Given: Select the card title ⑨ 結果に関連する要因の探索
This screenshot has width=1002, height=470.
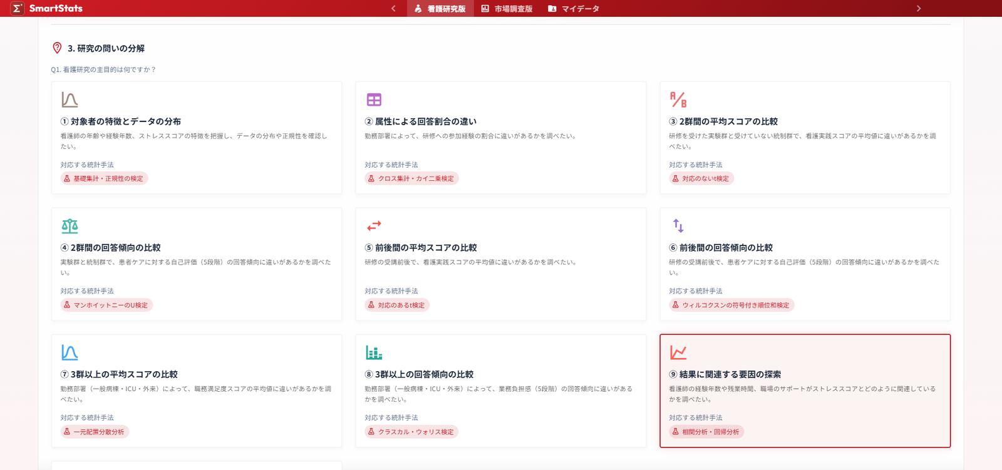Looking at the screenshot, I should (725, 374).
